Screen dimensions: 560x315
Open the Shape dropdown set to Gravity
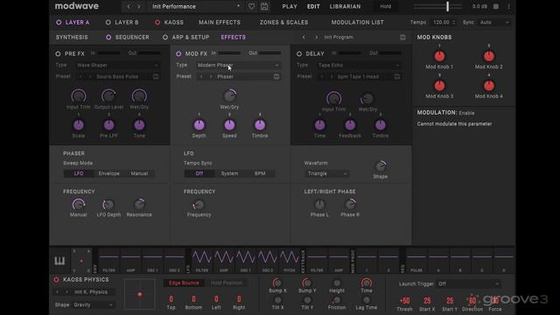[94, 305]
